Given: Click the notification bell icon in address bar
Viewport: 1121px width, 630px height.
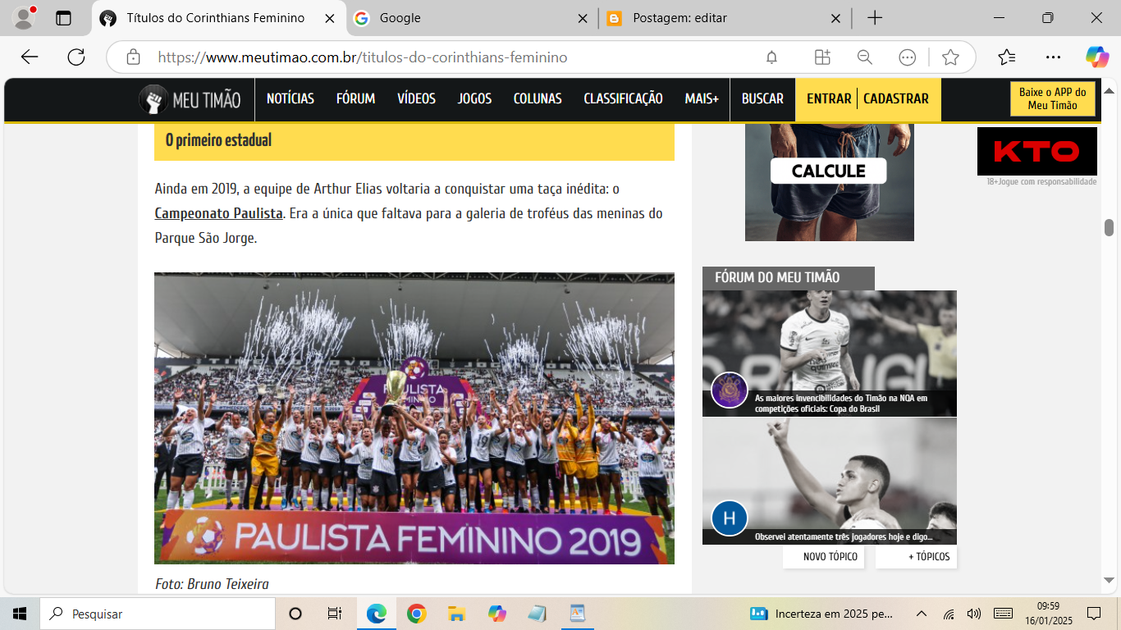Looking at the screenshot, I should coord(771,57).
